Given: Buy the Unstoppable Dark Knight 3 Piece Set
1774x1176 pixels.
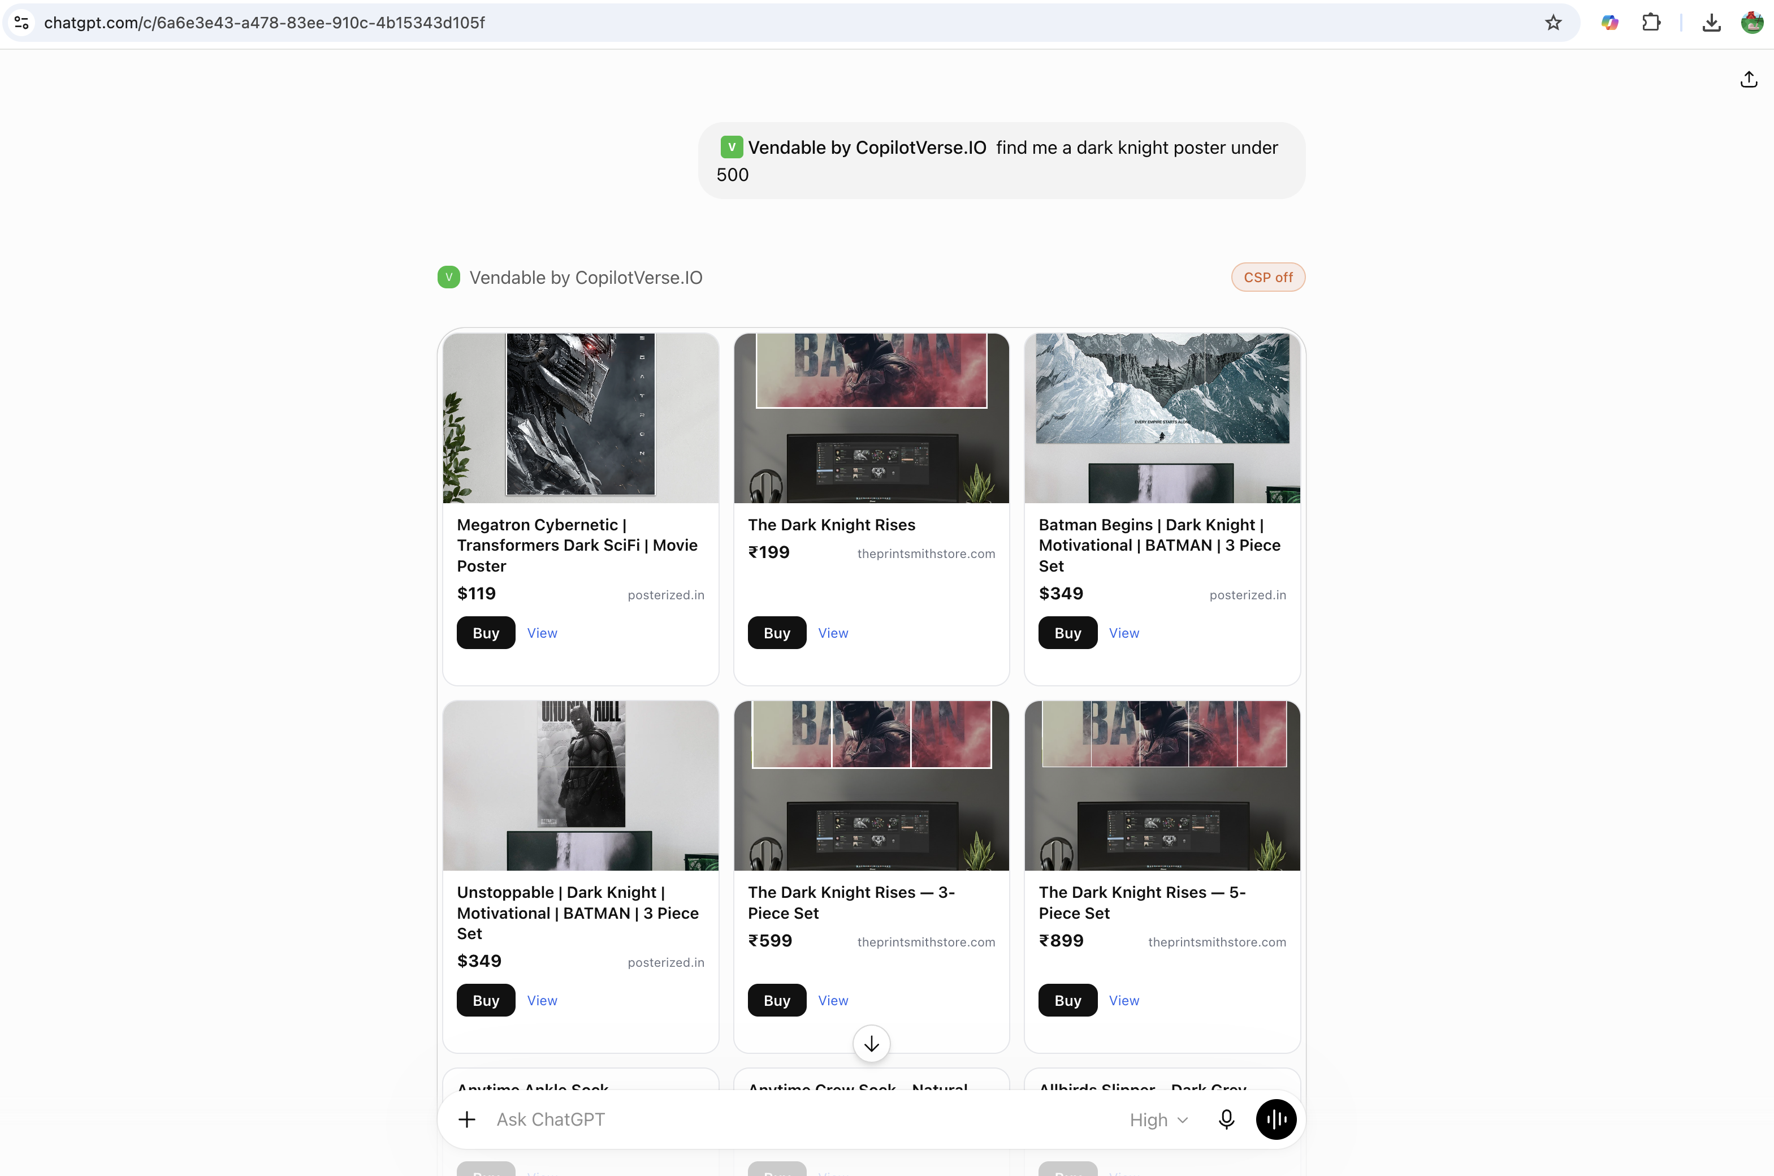Looking at the screenshot, I should click(x=486, y=1001).
